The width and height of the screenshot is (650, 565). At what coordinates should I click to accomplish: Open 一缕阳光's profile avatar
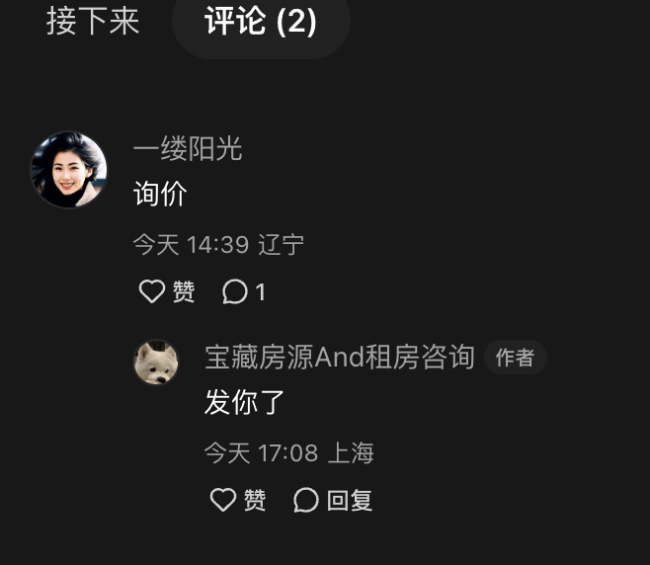point(69,170)
